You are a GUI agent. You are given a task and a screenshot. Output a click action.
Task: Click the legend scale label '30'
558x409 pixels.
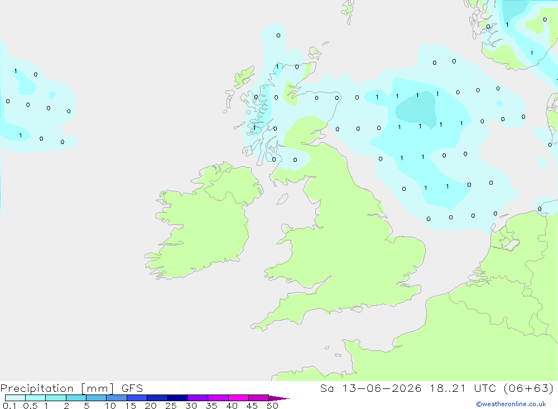(x=191, y=406)
